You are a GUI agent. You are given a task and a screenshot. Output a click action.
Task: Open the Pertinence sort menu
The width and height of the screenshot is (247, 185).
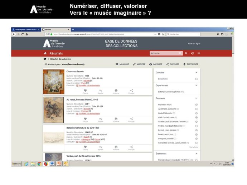190,64
